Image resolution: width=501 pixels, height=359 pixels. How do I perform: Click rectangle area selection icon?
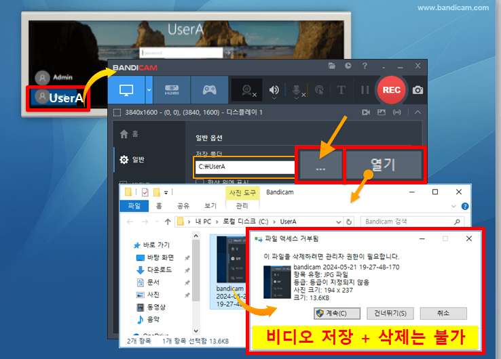(117, 112)
